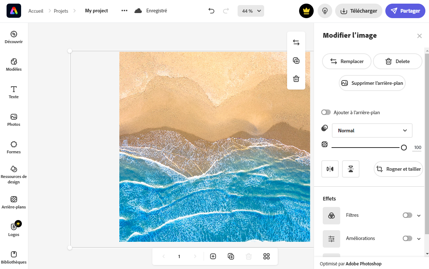
Task: Open the Normal blend mode dropdown
Action: tap(372, 131)
